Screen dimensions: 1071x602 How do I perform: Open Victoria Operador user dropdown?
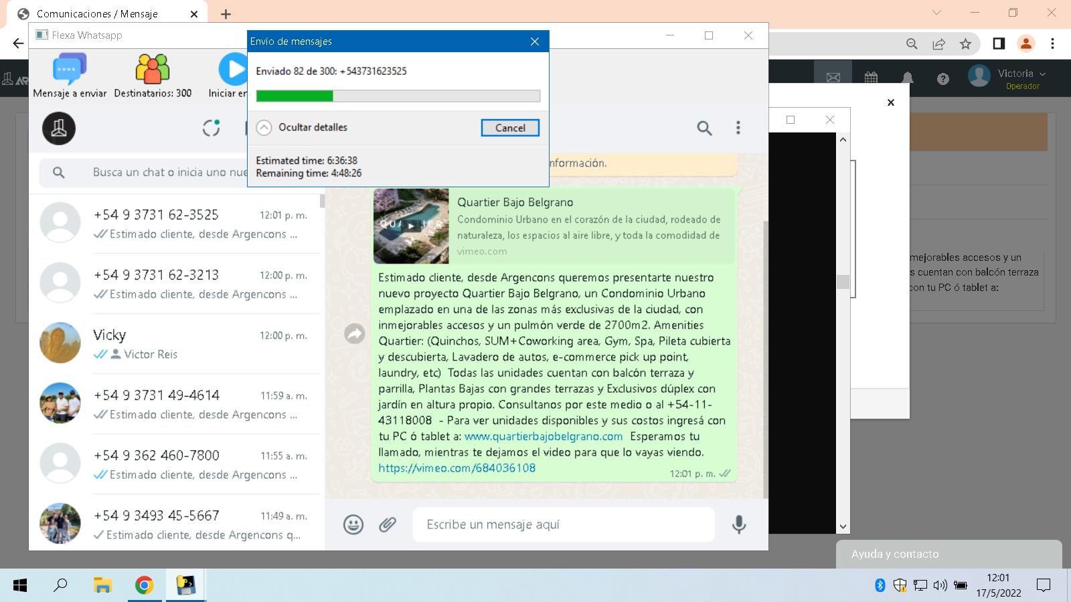pyautogui.click(x=1007, y=78)
